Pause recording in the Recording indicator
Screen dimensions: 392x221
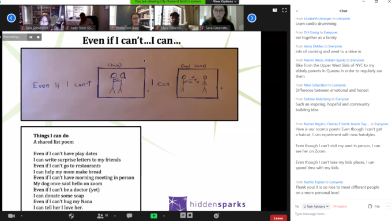pyautogui.click(x=31, y=38)
